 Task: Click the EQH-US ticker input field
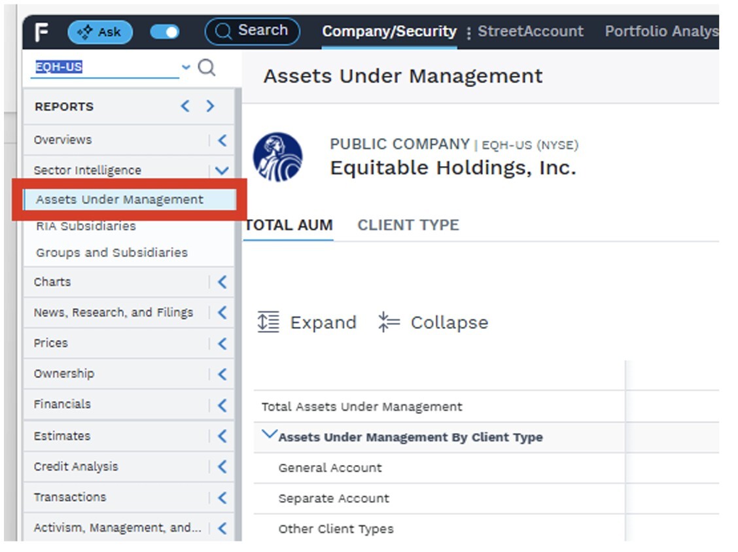tap(105, 67)
